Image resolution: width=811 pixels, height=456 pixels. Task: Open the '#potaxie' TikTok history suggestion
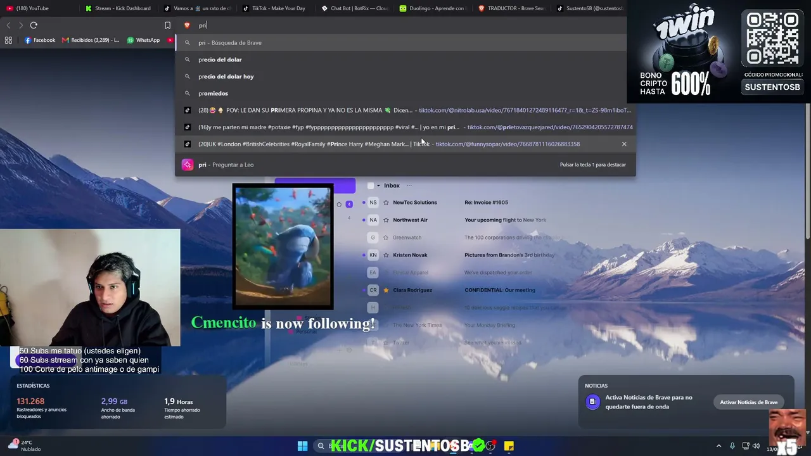click(x=405, y=127)
